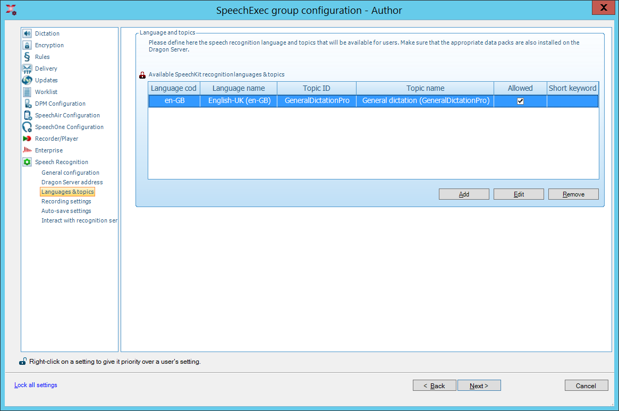Click the Lock all settings link
This screenshot has width=619, height=411.
[36, 385]
